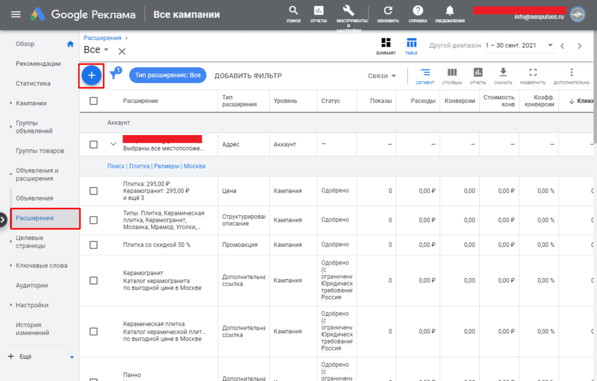Click ДОБАВИТЬ ФИЛЬТР

click(248, 76)
